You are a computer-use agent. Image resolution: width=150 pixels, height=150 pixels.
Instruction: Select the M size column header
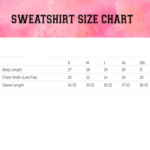87,62
